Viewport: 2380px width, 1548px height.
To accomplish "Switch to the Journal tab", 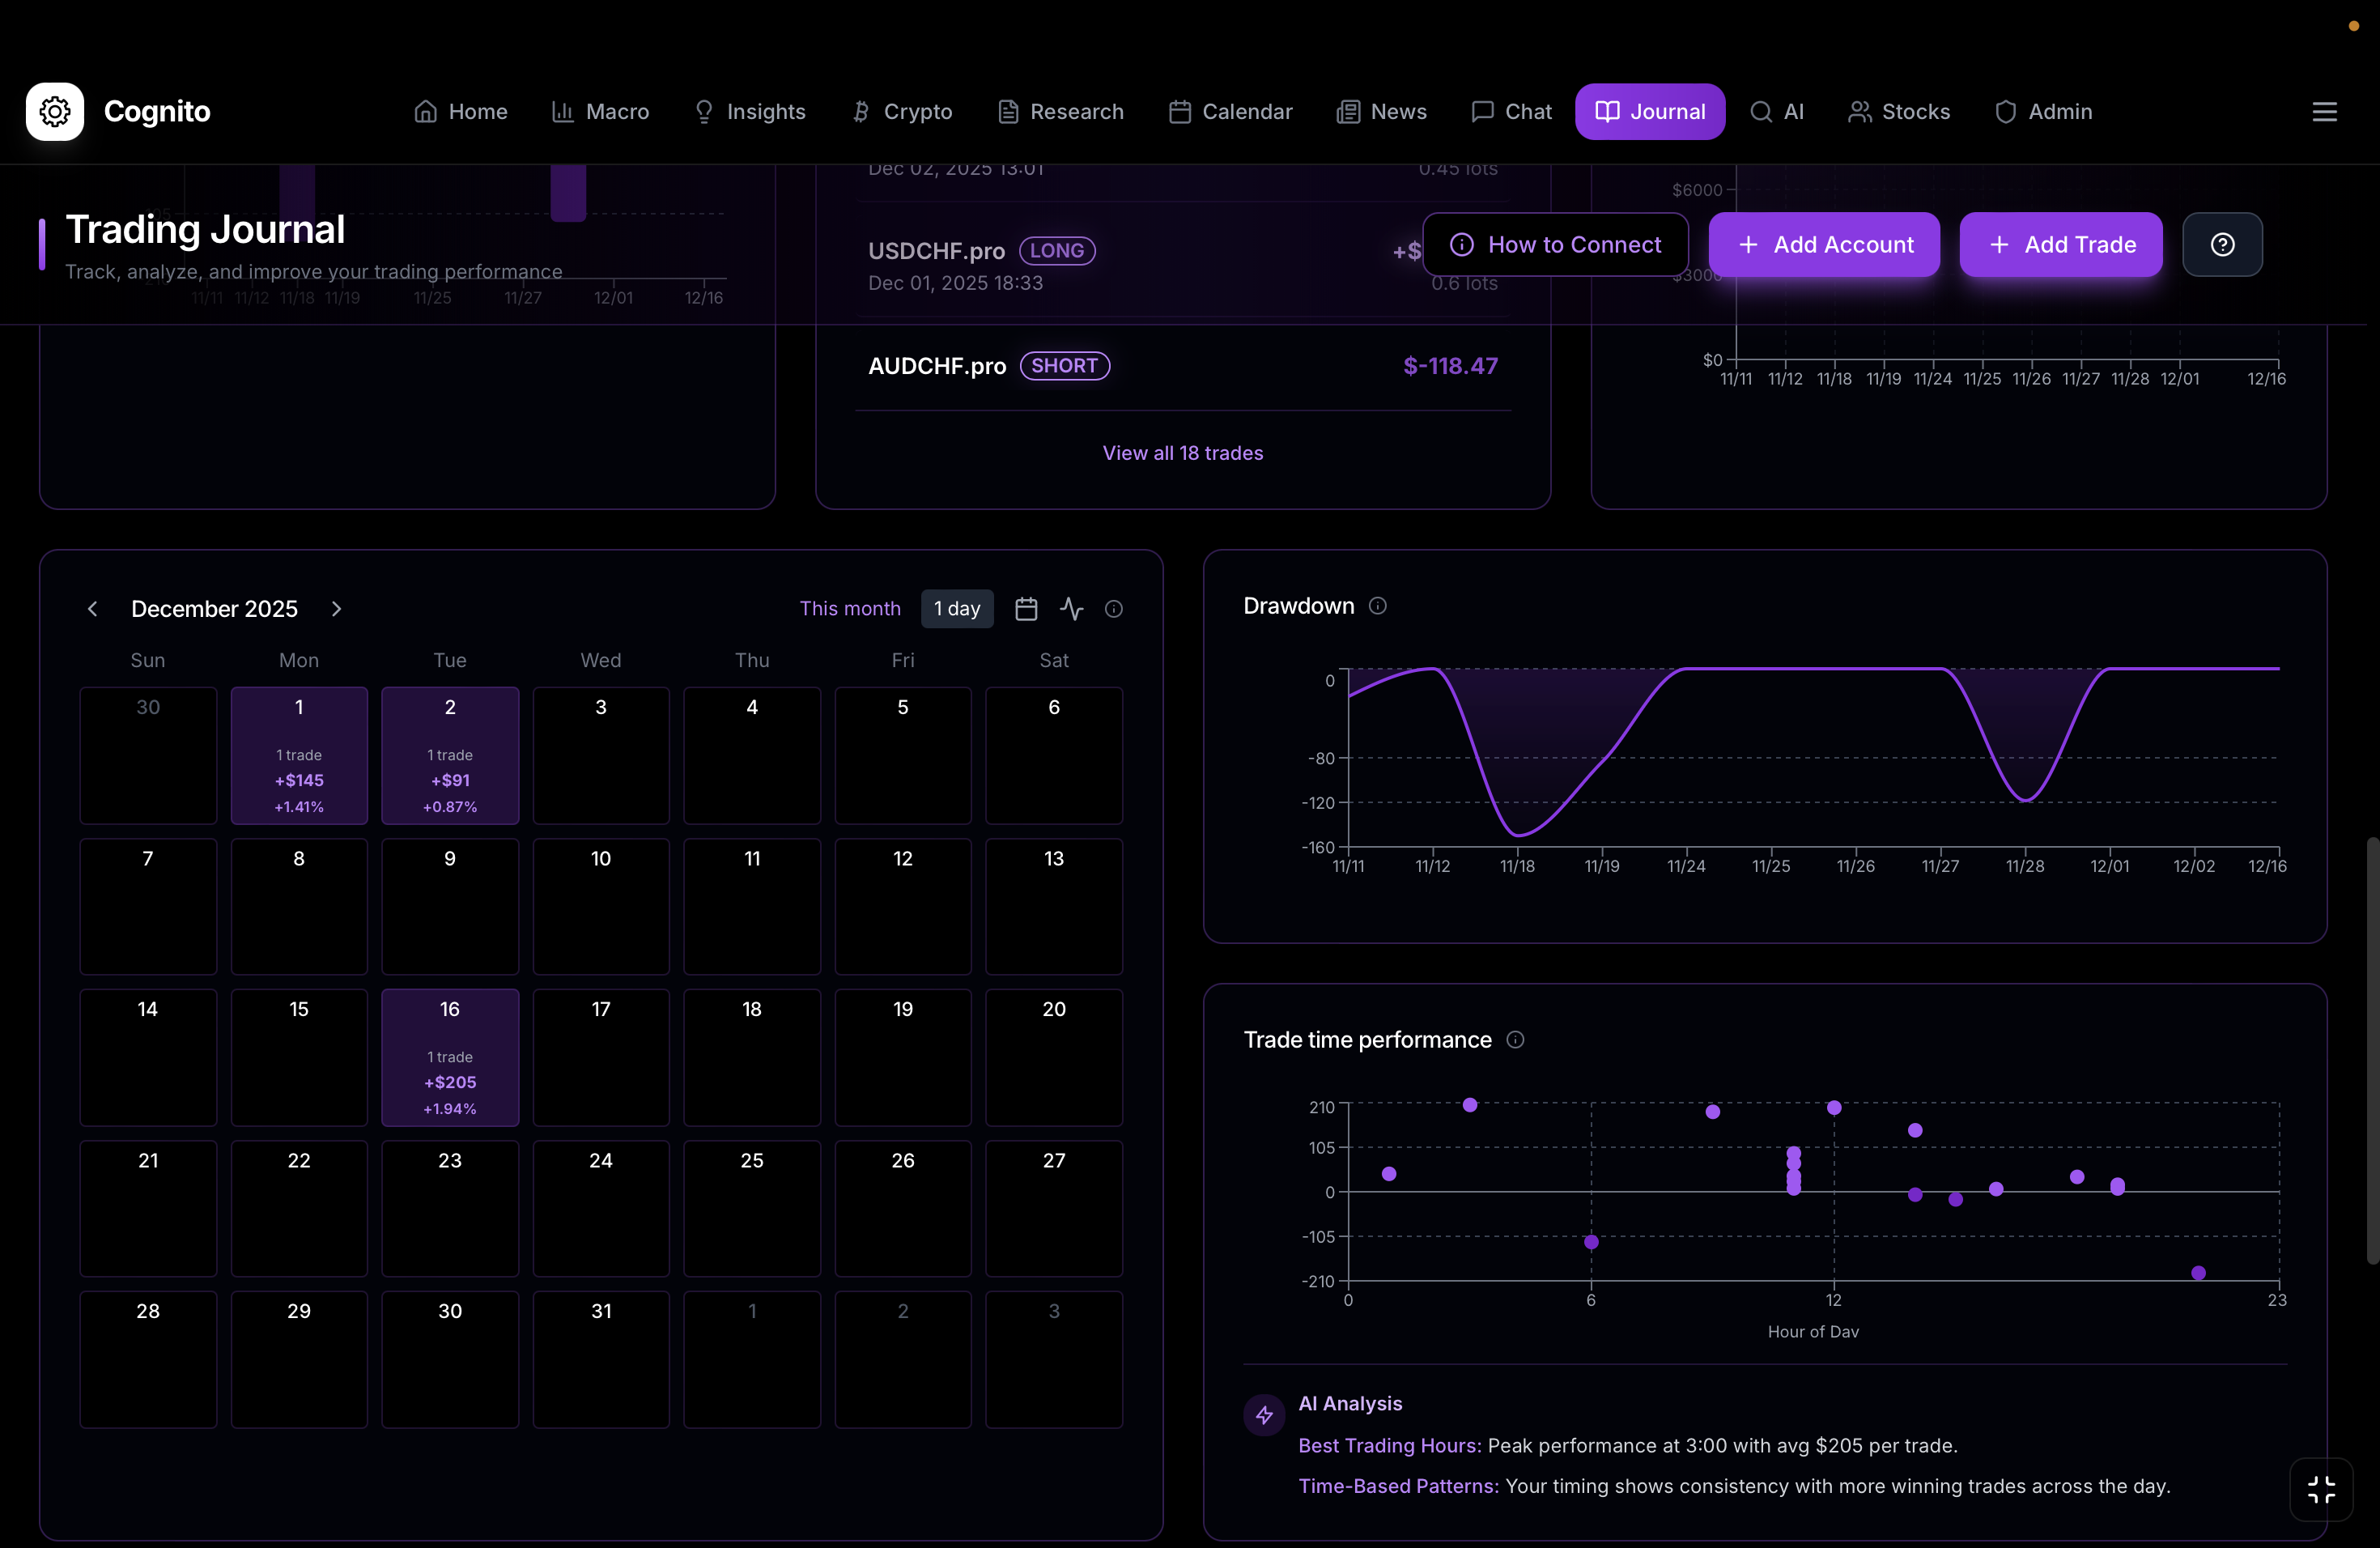I will coord(1649,111).
